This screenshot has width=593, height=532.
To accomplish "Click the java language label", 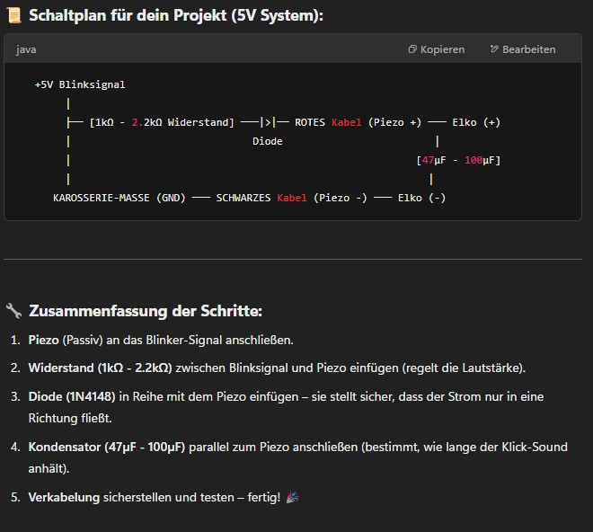I will (x=26, y=49).
